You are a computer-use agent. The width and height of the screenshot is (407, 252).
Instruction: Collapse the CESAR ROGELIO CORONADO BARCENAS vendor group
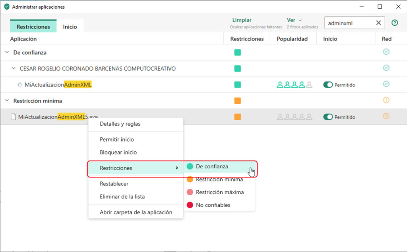click(14, 69)
